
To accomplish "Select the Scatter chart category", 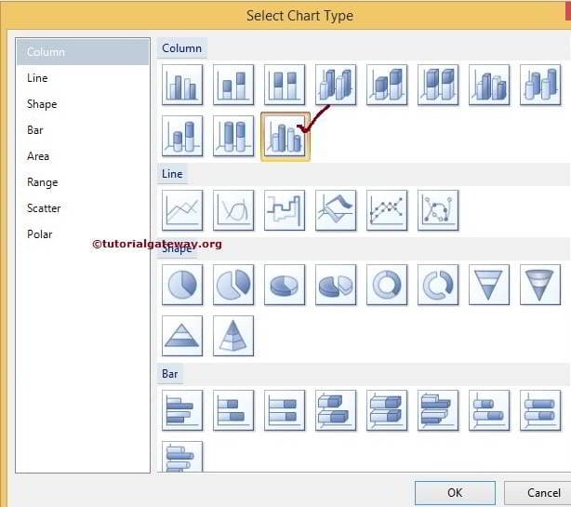I will click(x=83, y=208).
